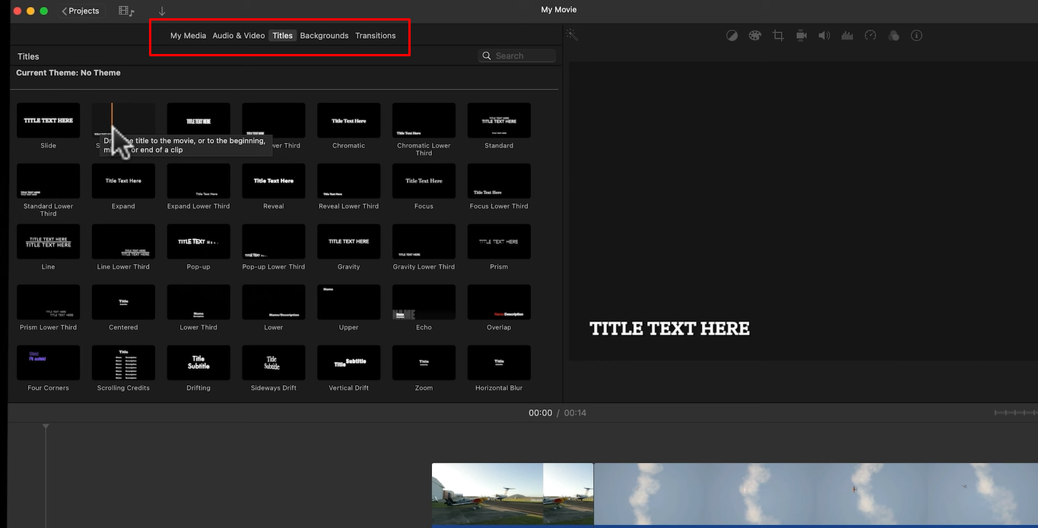Screen dimensions: 1038x528
Task: Switch to the Audio & Video tab
Action: 238,35
